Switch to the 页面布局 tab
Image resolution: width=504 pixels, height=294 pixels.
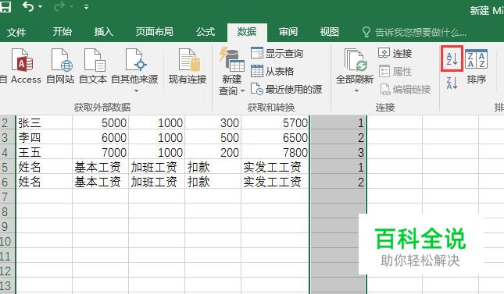point(154,32)
